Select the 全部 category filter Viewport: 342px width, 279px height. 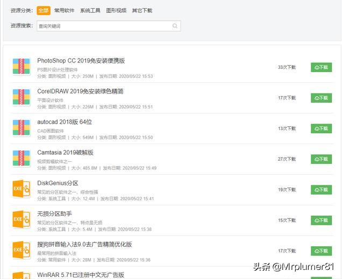tap(44, 10)
